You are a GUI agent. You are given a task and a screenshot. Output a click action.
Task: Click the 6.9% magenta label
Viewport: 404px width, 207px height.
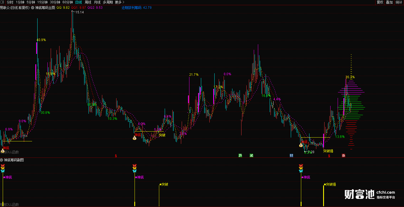tap(9, 129)
